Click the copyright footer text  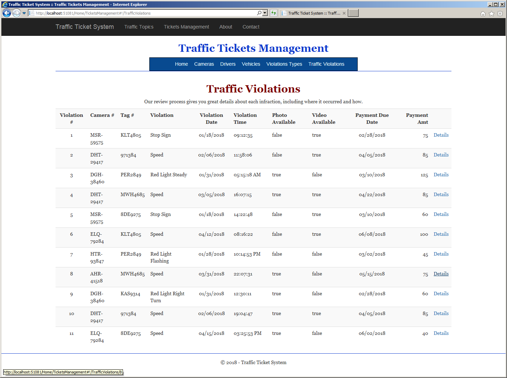(x=253, y=362)
